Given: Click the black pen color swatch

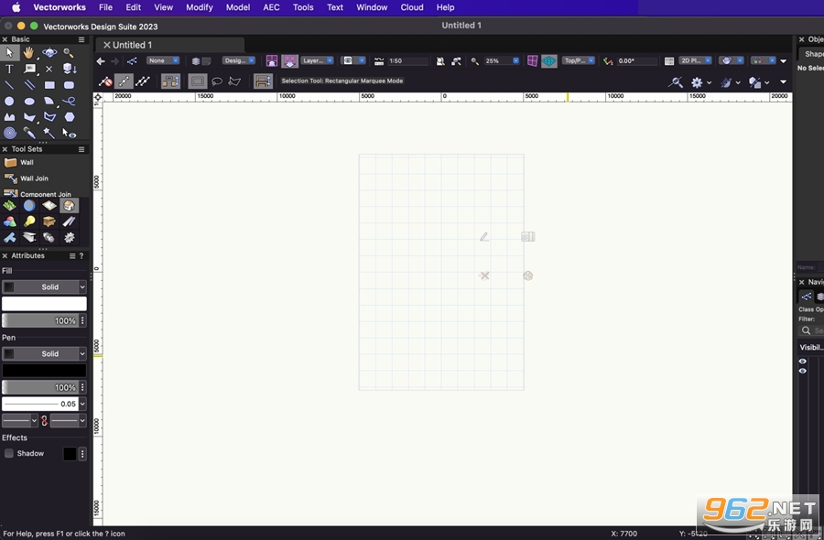Looking at the screenshot, I should pos(44,371).
